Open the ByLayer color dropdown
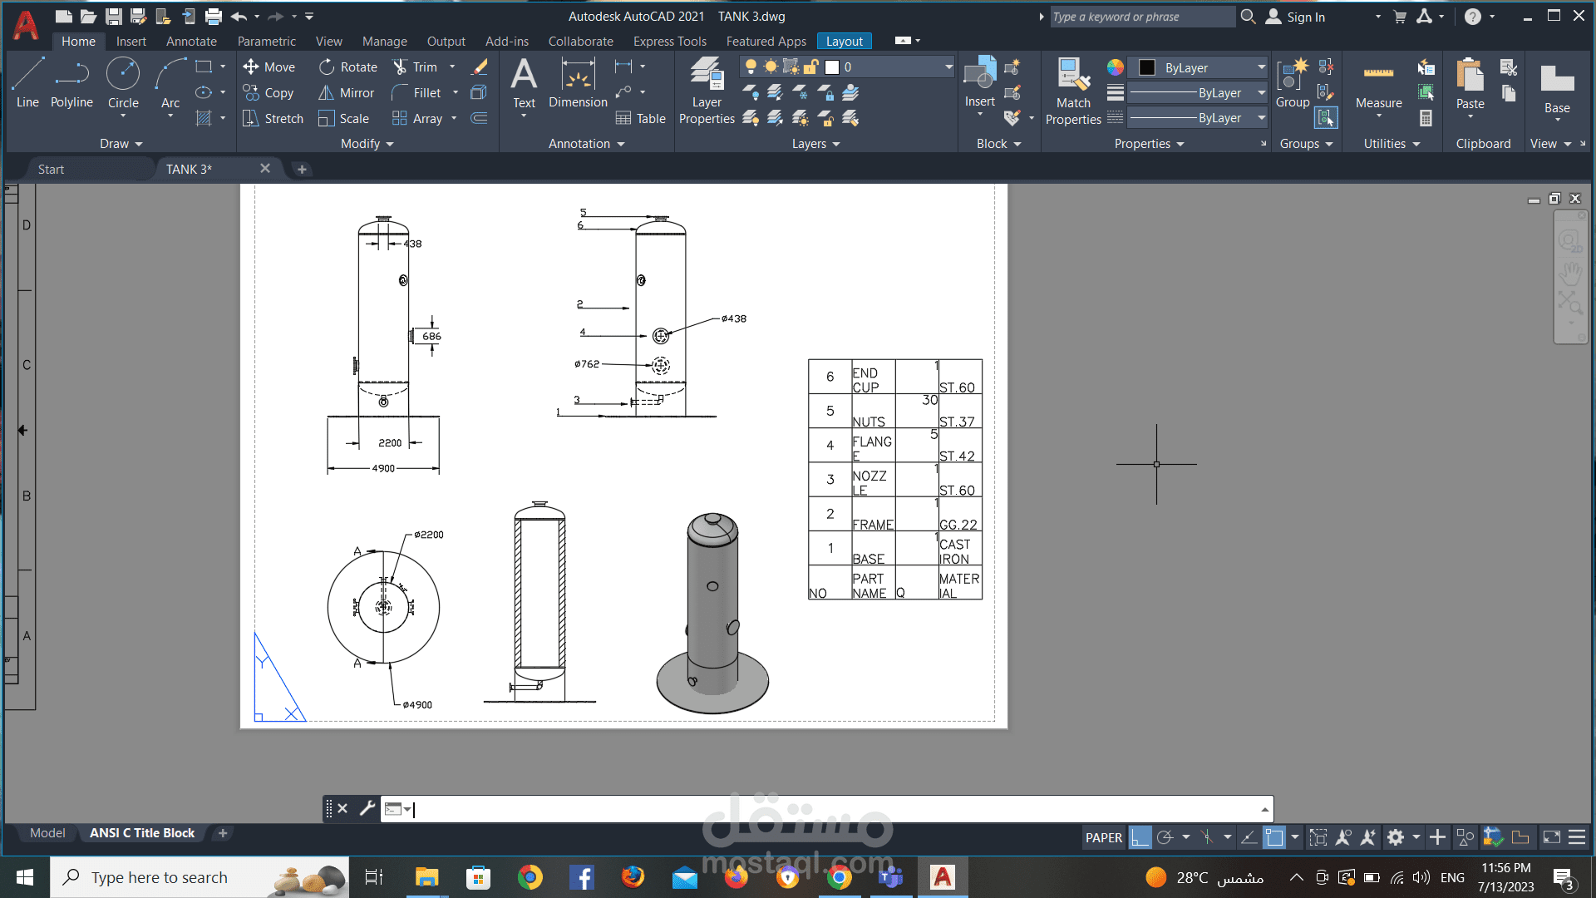The image size is (1596, 898). point(1261,68)
